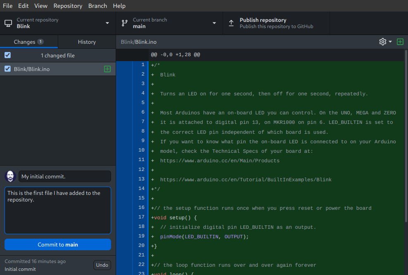Click diff line number 17
This screenshot has height=275, width=408.
(x=141, y=217)
